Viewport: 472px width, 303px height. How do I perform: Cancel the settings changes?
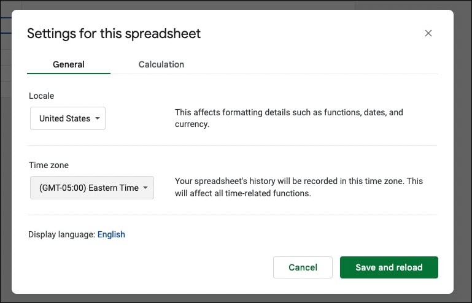(303, 267)
